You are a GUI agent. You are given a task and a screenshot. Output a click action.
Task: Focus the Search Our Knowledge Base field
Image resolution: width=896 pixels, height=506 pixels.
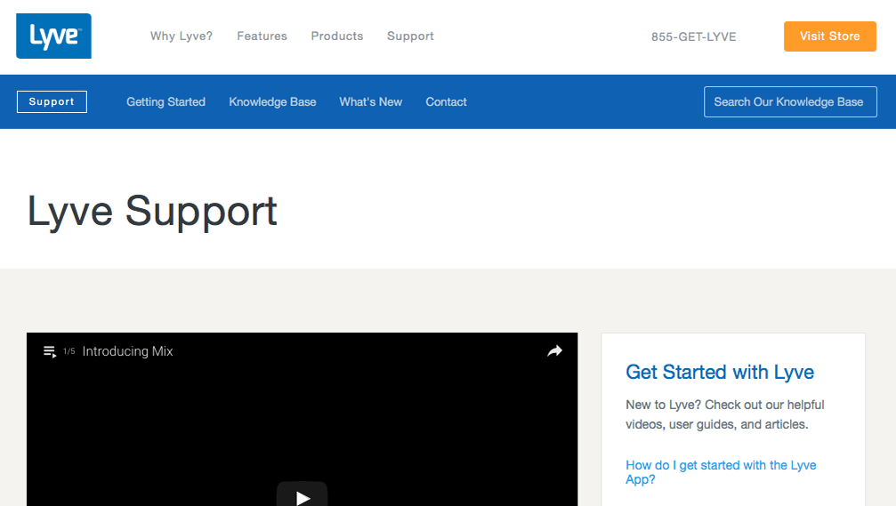(790, 101)
